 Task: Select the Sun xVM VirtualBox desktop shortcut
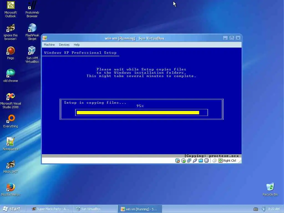coord(32,55)
